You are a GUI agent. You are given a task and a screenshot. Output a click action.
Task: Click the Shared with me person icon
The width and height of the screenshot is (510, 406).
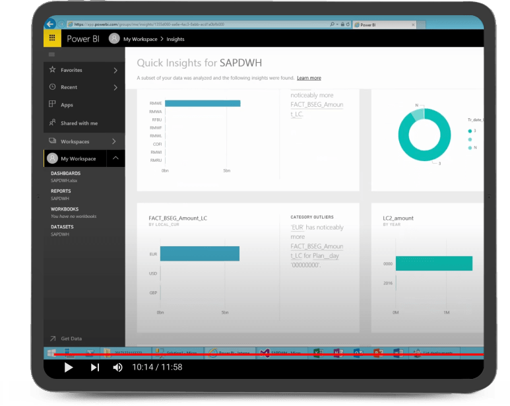coord(52,123)
